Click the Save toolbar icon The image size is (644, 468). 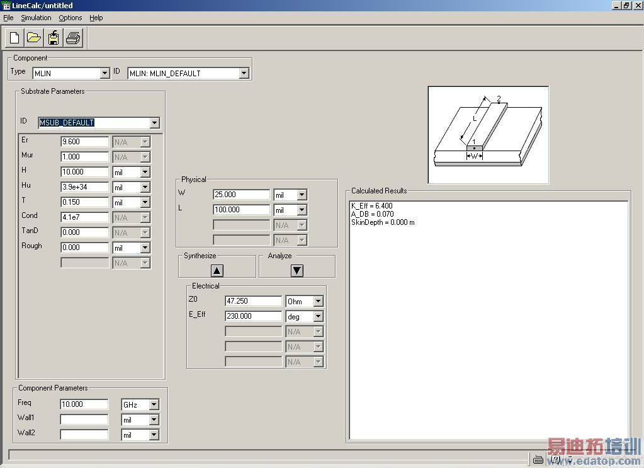click(x=54, y=38)
